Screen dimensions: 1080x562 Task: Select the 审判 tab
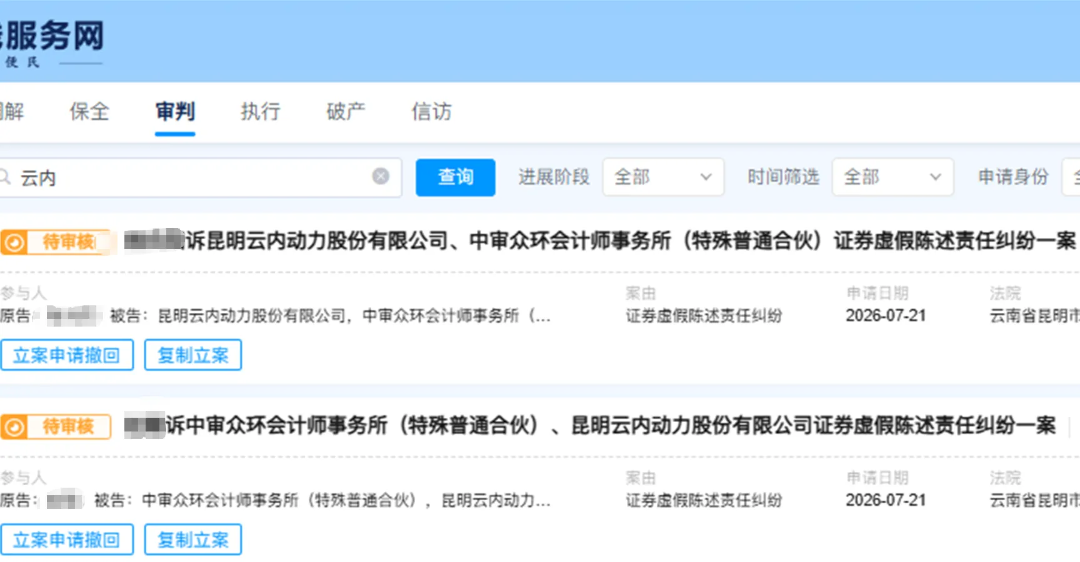[175, 112]
